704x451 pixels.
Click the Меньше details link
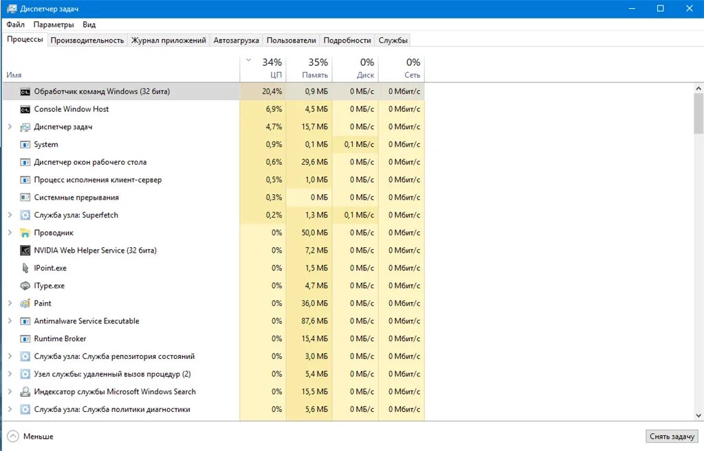38,436
